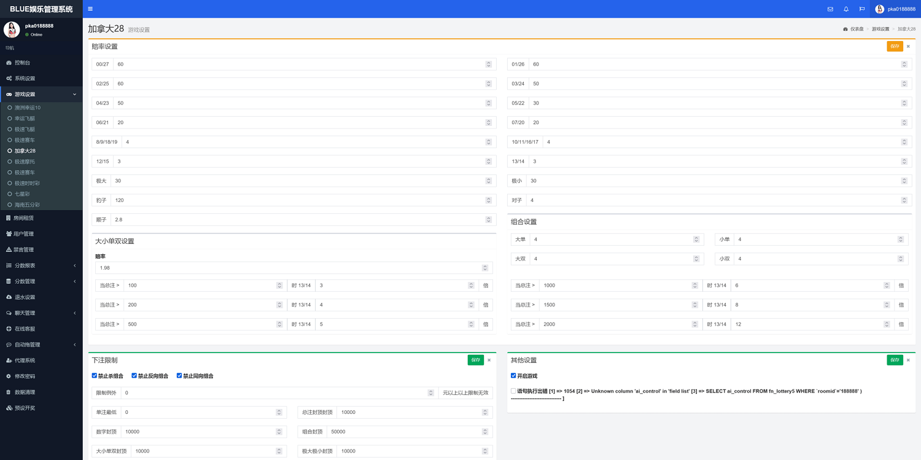921x460 pixels.
Task: Click the stepper arrows of 对子 field
Action: [x=904, y=200]
